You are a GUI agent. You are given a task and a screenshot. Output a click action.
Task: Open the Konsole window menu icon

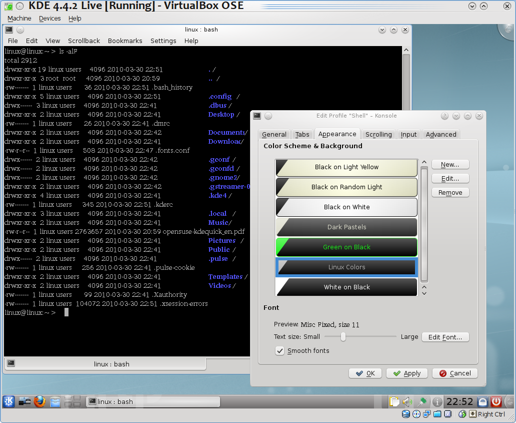tap(9, 30)
